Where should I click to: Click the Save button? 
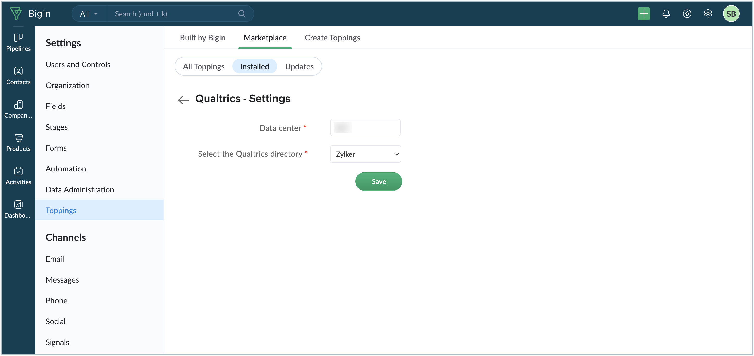pos(379,181)
